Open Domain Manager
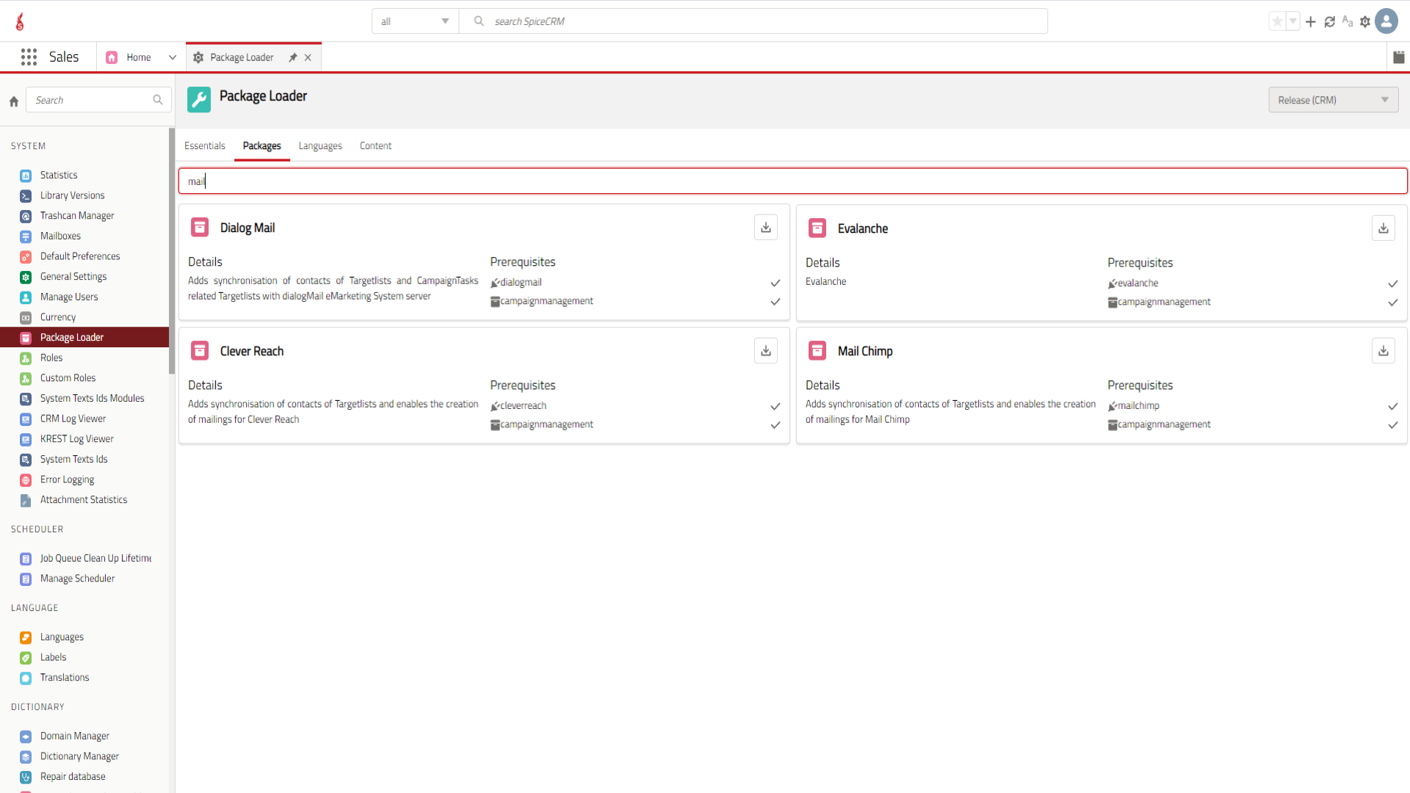 (x=74, y=736)
